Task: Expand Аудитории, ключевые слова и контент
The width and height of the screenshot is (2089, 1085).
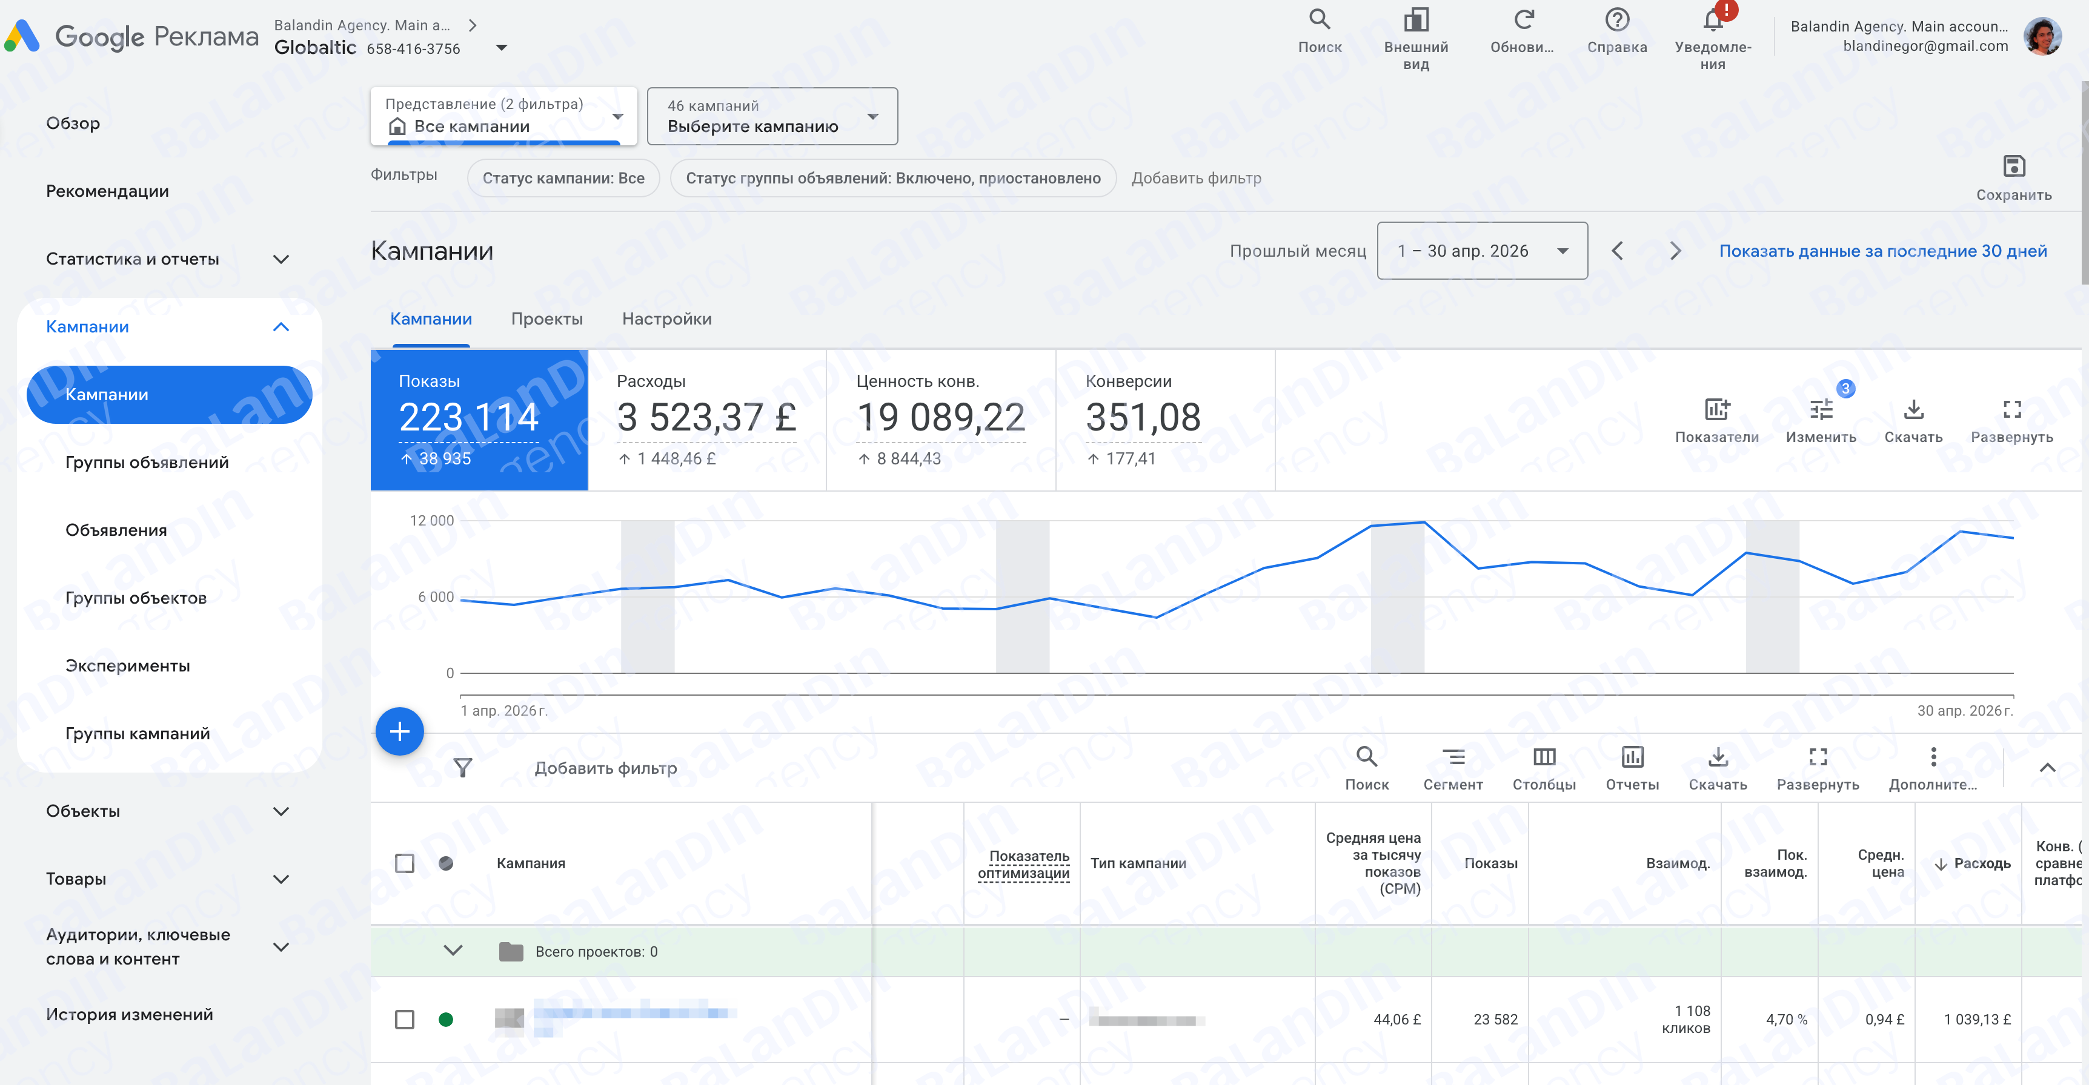Action: (281, 946)
